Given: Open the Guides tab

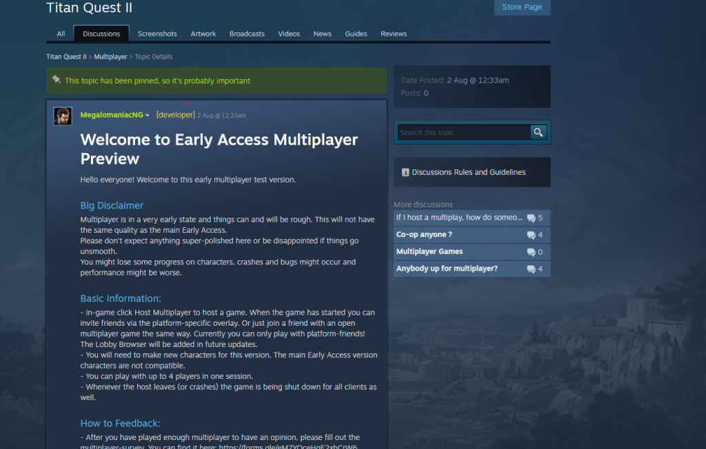Looking at the screenshot, I should click(x=356, y=33).
